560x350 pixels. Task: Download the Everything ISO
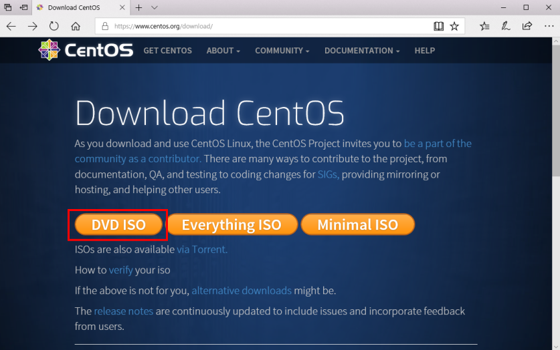(231, 224)
